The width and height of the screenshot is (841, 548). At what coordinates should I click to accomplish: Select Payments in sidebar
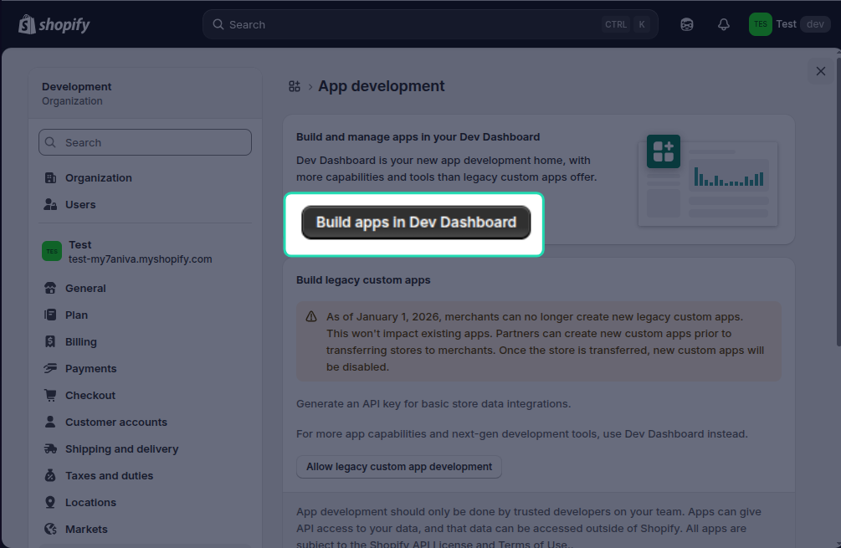(146, 368)
